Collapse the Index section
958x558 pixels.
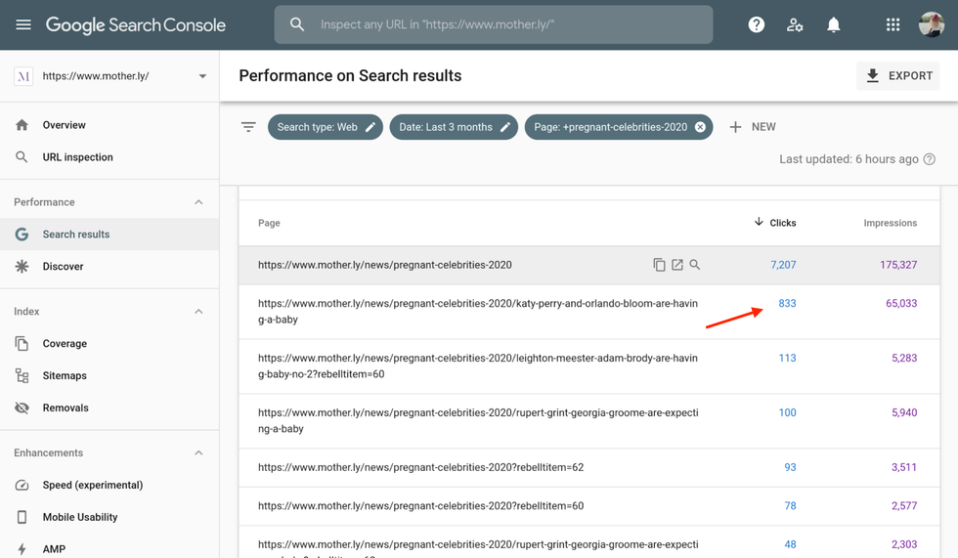tap(198, 312)
